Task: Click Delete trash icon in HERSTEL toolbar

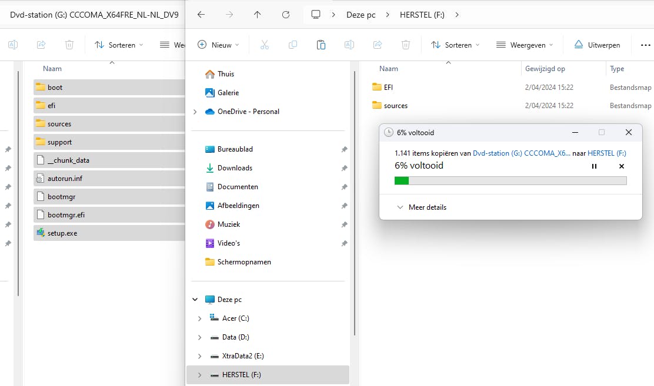Action: click(405, 45)
